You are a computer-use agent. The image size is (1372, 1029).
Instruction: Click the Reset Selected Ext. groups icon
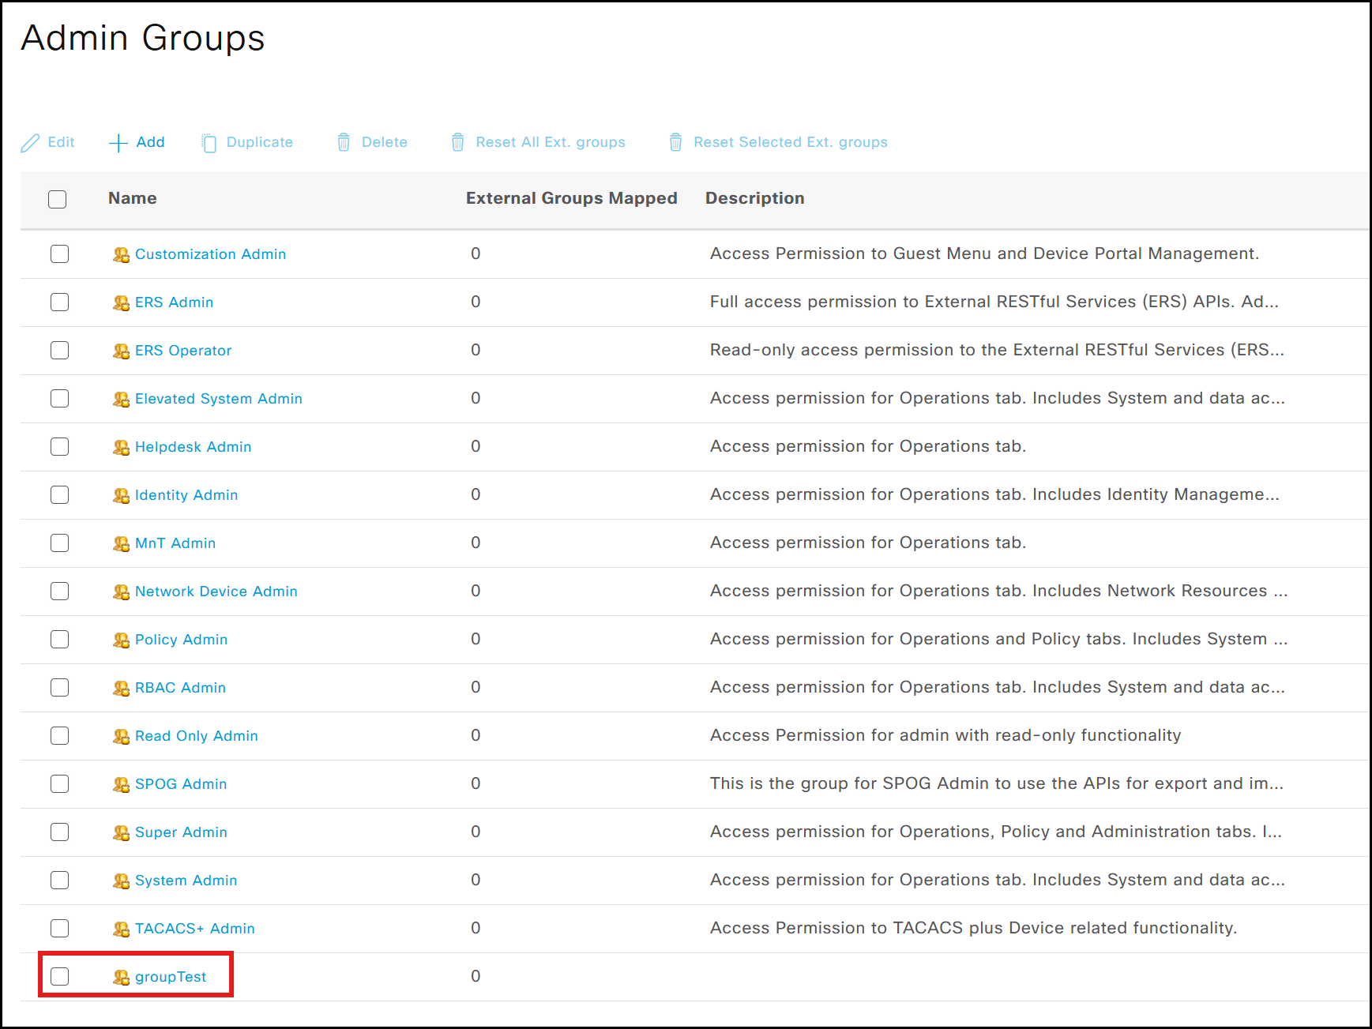[675, 143]
